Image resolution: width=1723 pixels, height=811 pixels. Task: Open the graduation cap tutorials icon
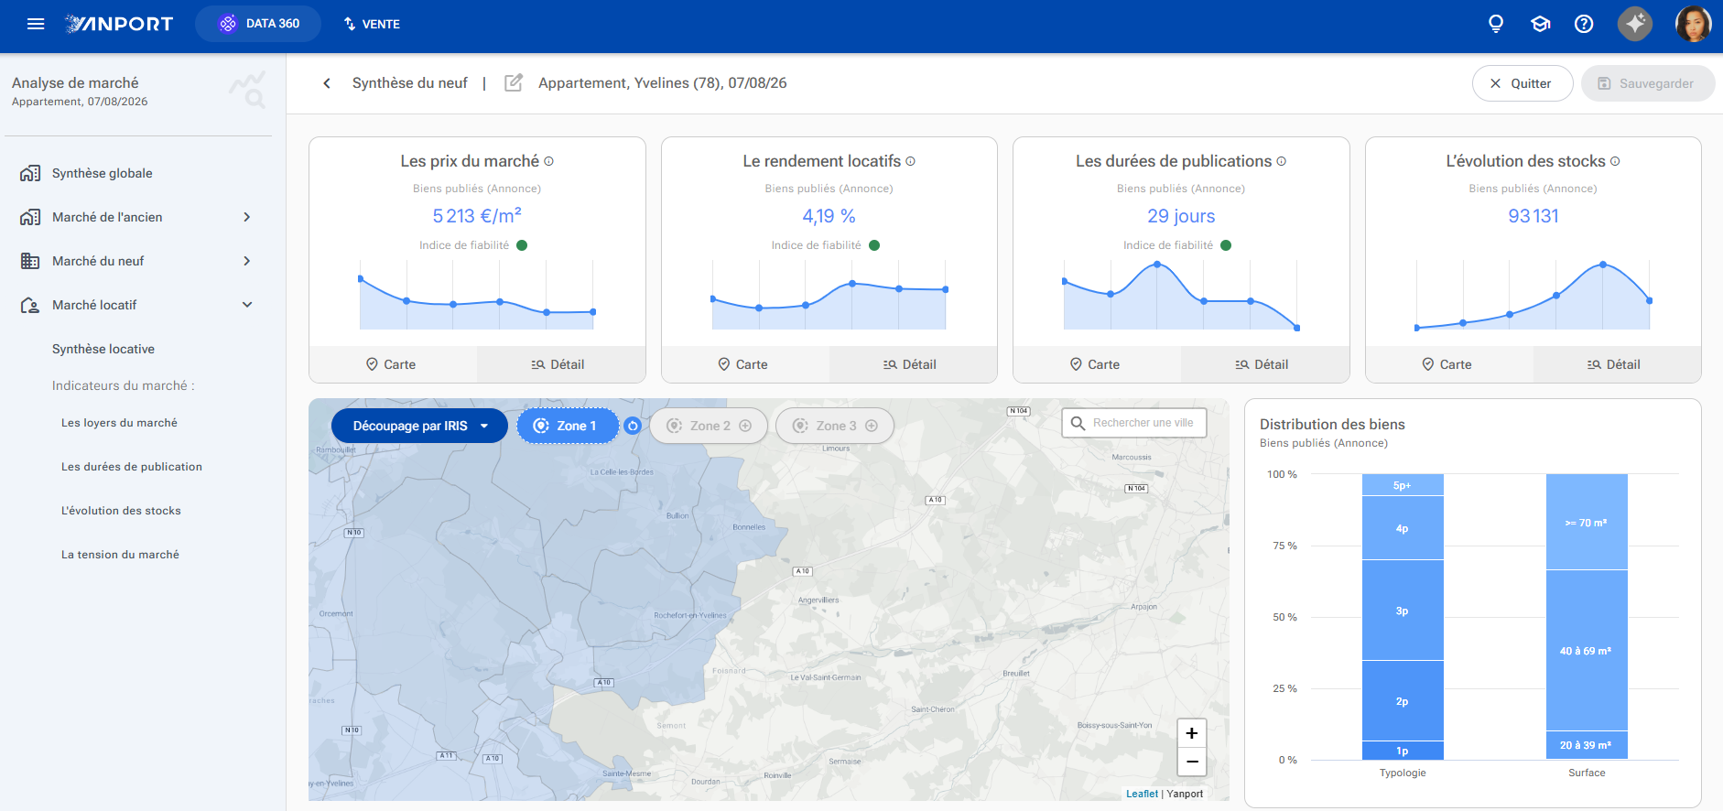pyautogui.click(x=1541, y=24)
